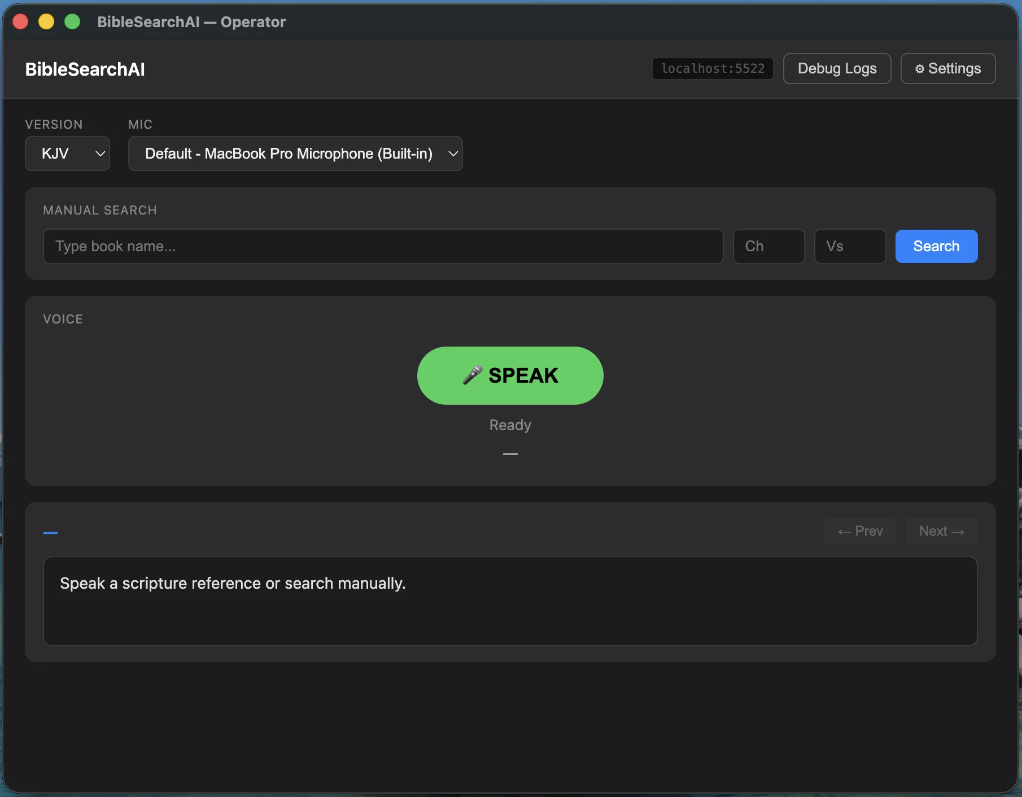Screen dimensions: 1022x797
Task: Click the blue marker above the results panel
Action: (x=50, y=533)
